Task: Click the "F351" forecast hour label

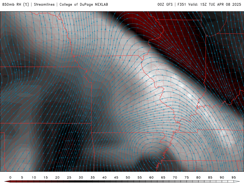Action: [182, 5]
